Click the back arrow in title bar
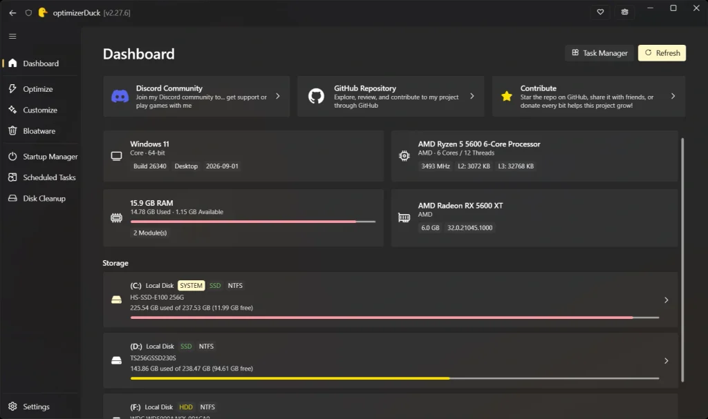The image size is (708, 419). click(x=12, y=12)
